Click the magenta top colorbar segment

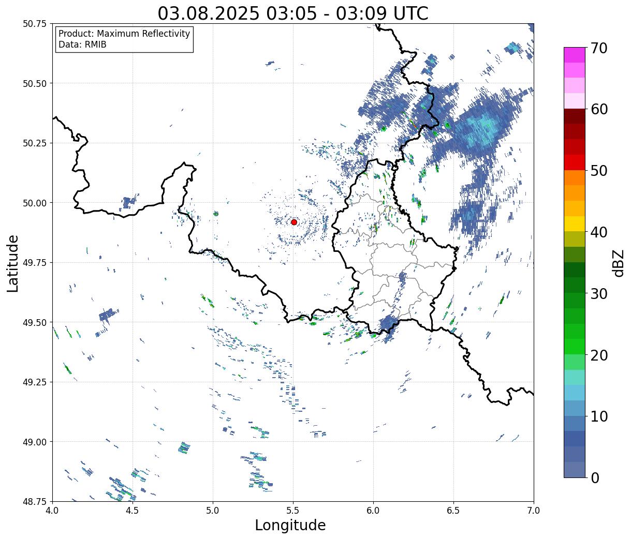575,55
